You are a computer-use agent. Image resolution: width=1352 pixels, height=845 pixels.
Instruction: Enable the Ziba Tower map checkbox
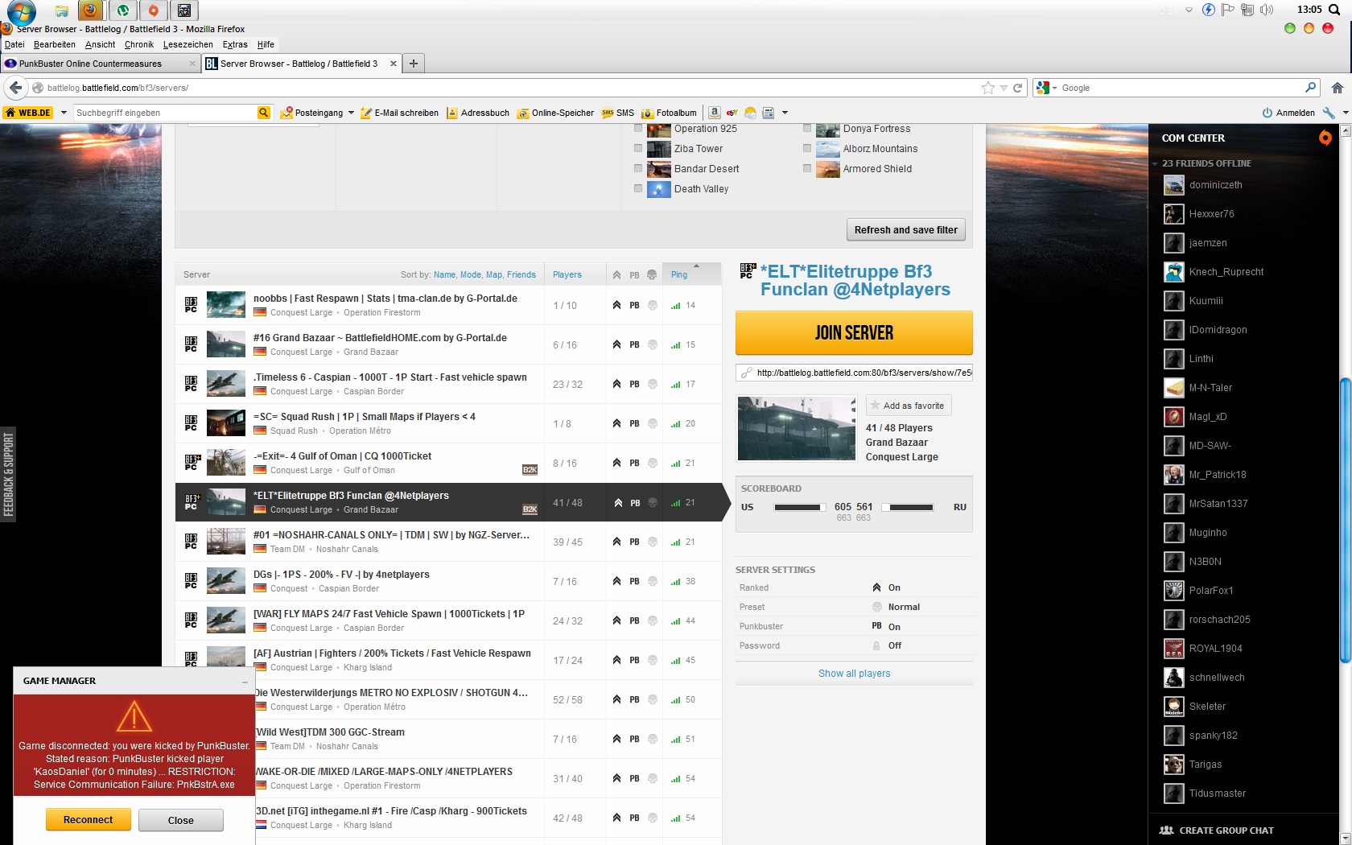(638, 149)
